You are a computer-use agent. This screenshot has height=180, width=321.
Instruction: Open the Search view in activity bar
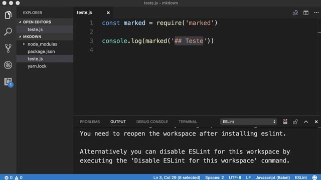pos(8,31)
